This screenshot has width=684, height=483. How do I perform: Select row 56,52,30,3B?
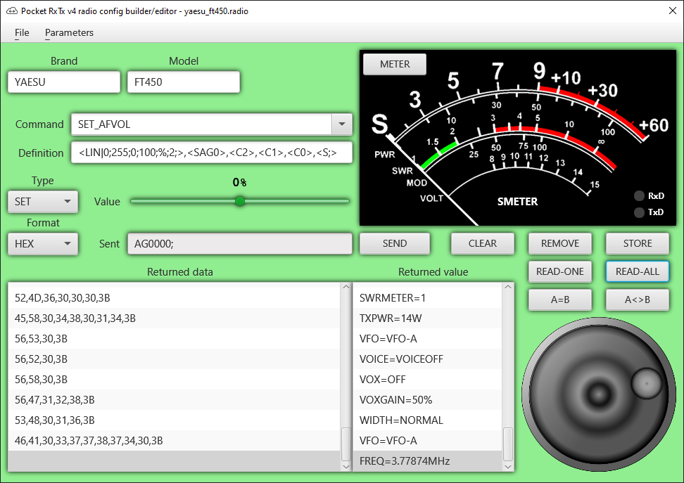pyautogui.click(x=174, y=359)
